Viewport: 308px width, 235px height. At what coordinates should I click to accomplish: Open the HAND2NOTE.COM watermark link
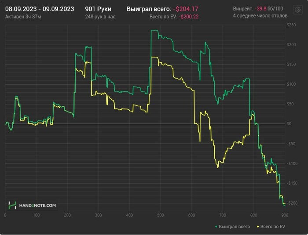click(37, 205)
